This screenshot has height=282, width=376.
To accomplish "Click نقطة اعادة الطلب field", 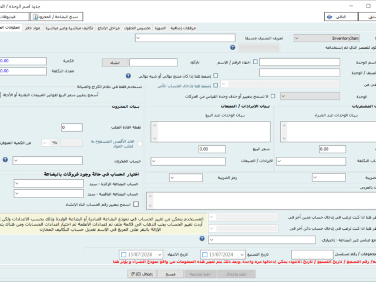I will coord(72,127).
